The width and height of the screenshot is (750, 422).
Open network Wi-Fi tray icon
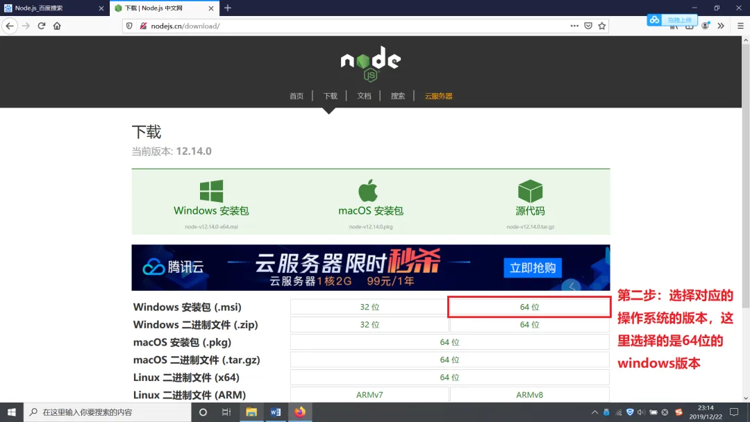tap(619, 412)
